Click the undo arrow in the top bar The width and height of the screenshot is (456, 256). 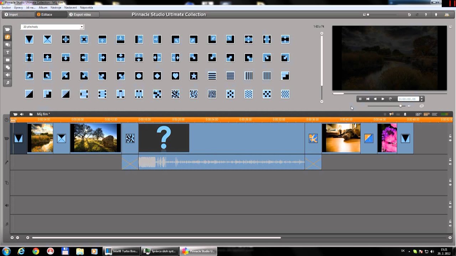click(409, 15)
